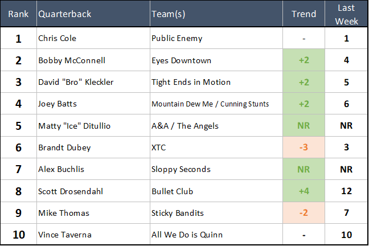
Task: Select the Sloppy Seconds team cell
Action: [181, 169]
